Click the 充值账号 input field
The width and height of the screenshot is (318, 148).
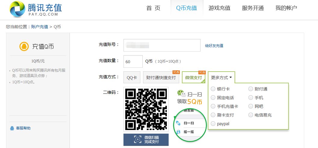click(x=162, y=45)
